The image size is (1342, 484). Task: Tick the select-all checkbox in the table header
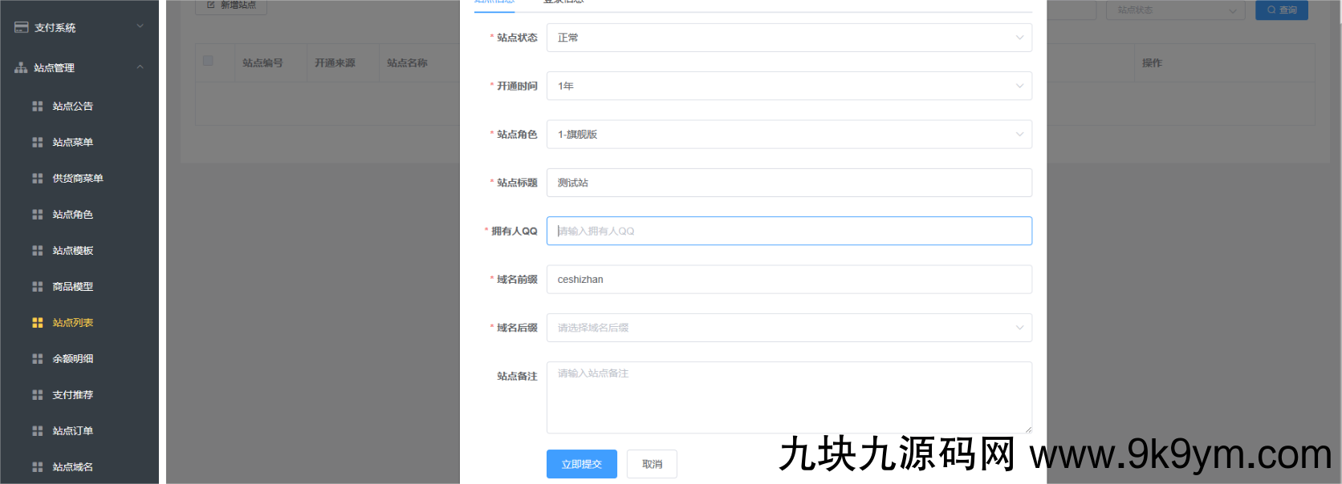[x=209, y=61]
